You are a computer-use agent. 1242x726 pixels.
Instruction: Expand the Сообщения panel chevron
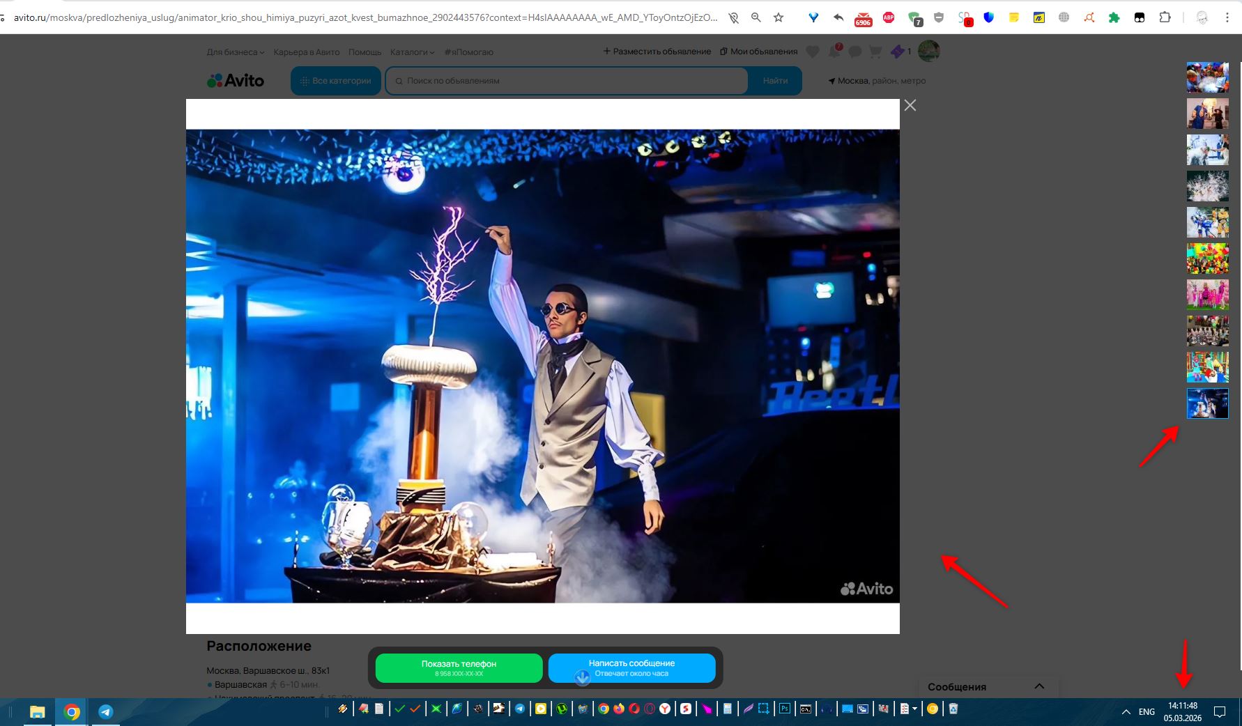click(1039, 686)
